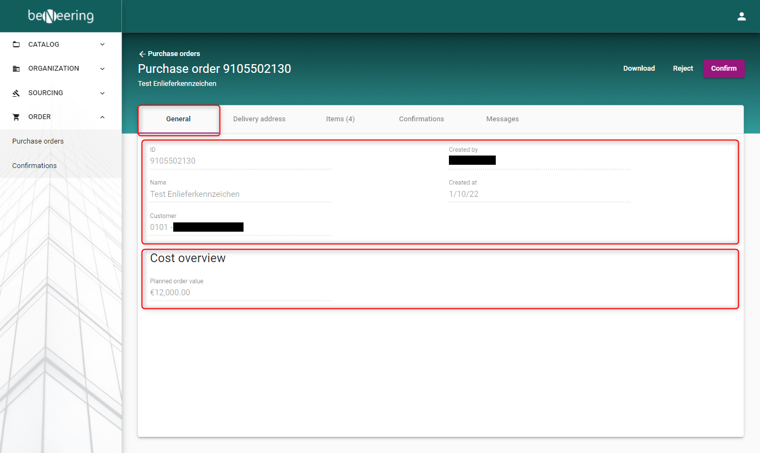Screen dimensions: 760x453
Task: Click the Organization building icon
Action: (16, 69)
